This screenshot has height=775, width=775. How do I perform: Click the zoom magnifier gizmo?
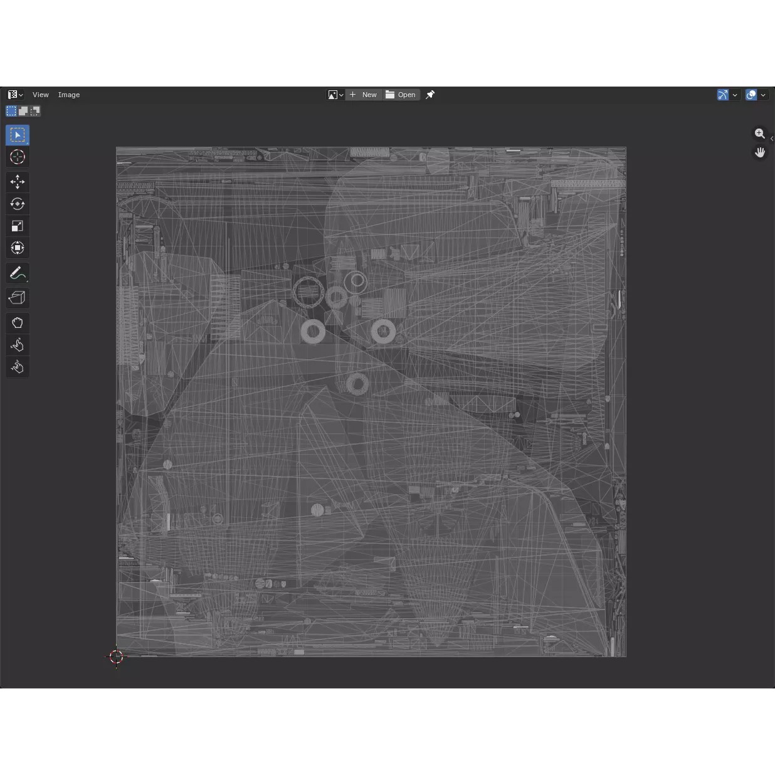760,134
